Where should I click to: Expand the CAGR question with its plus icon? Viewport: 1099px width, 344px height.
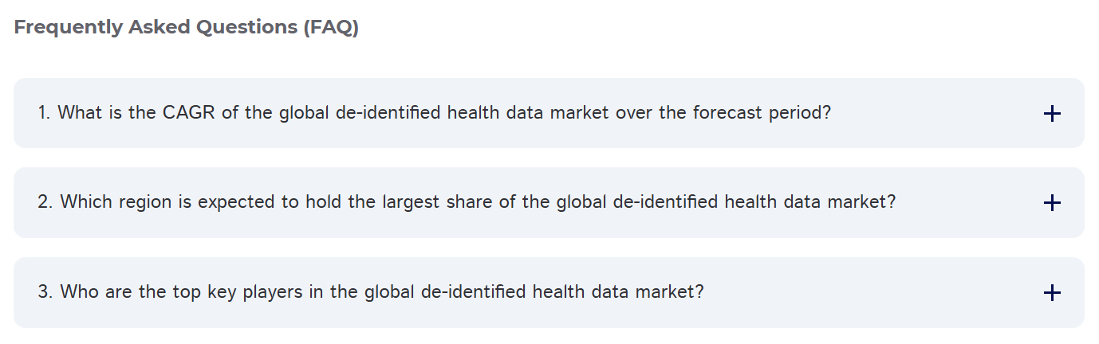click(x=1052, y=114)
